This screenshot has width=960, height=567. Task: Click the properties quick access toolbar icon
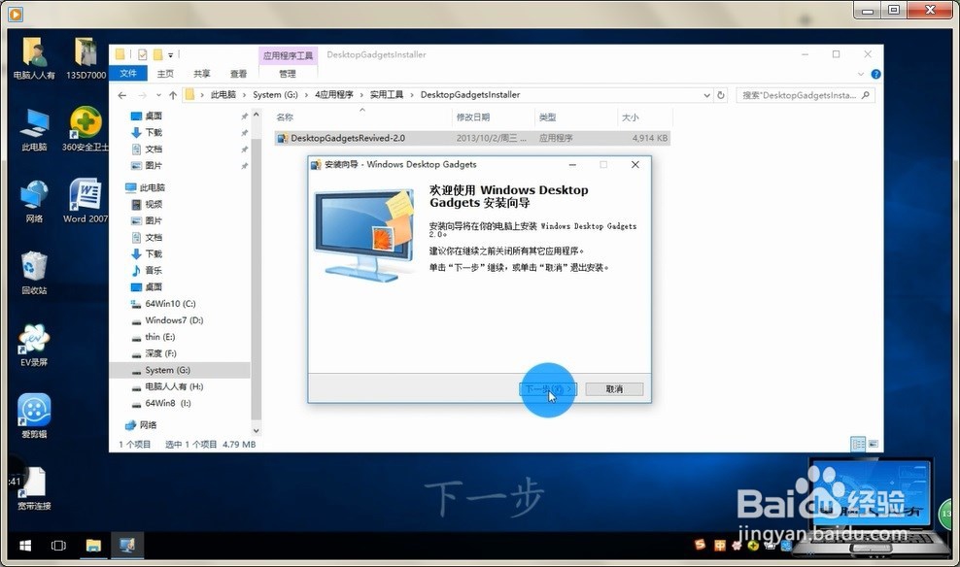[x=143, y=54]
